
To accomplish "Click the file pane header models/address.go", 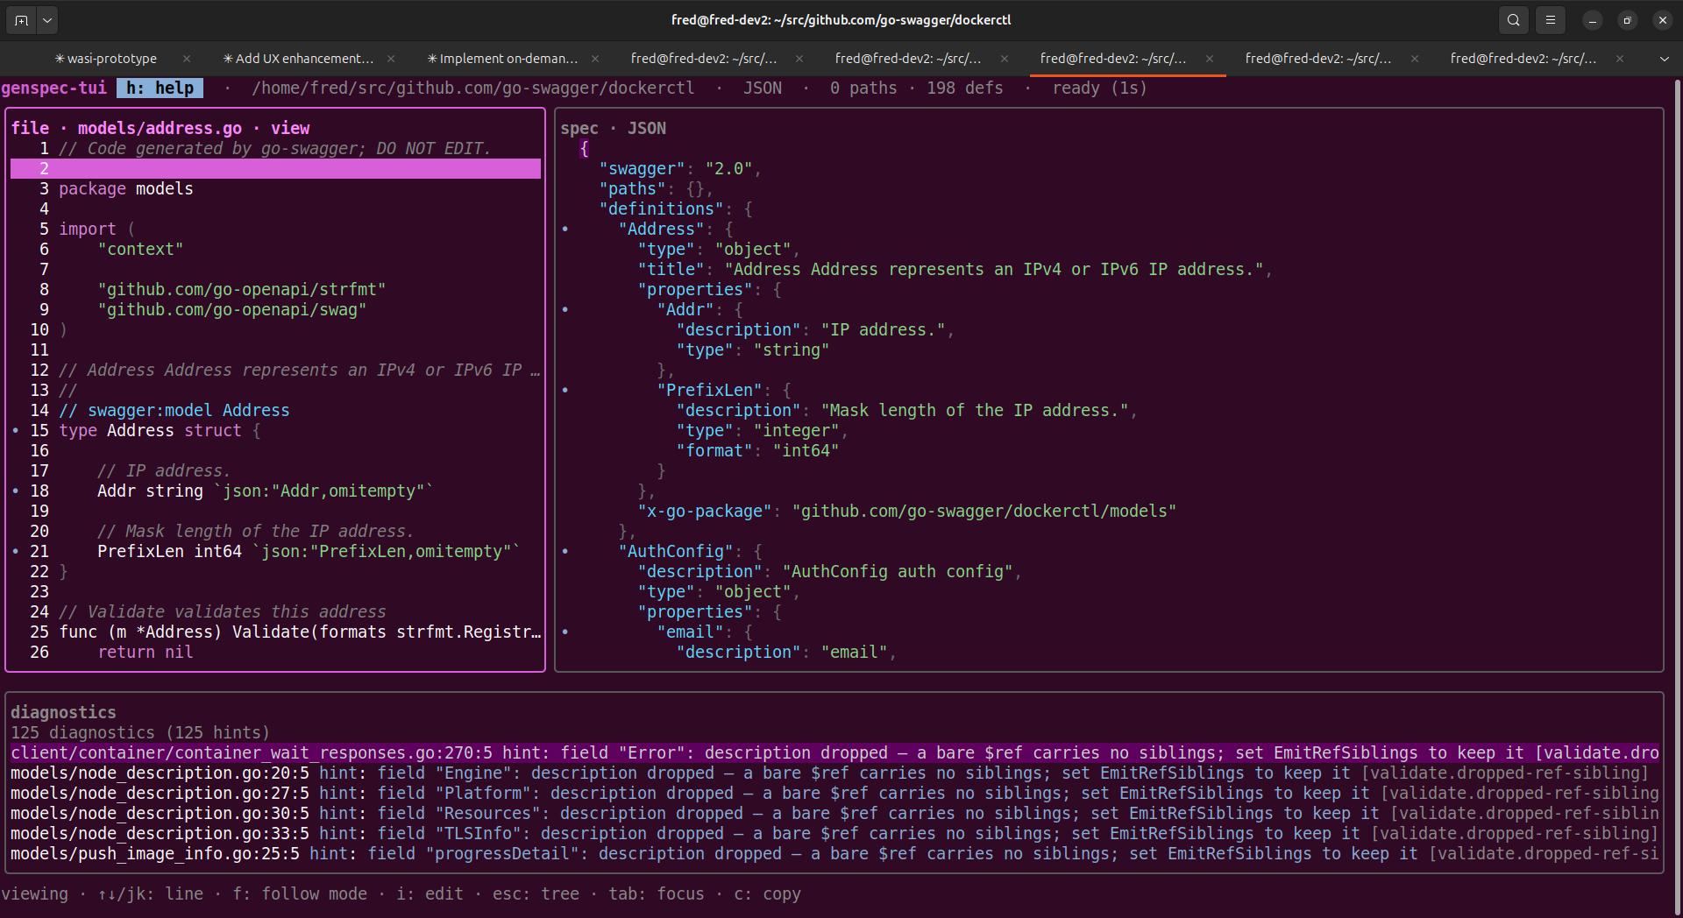I will (160, 128).
